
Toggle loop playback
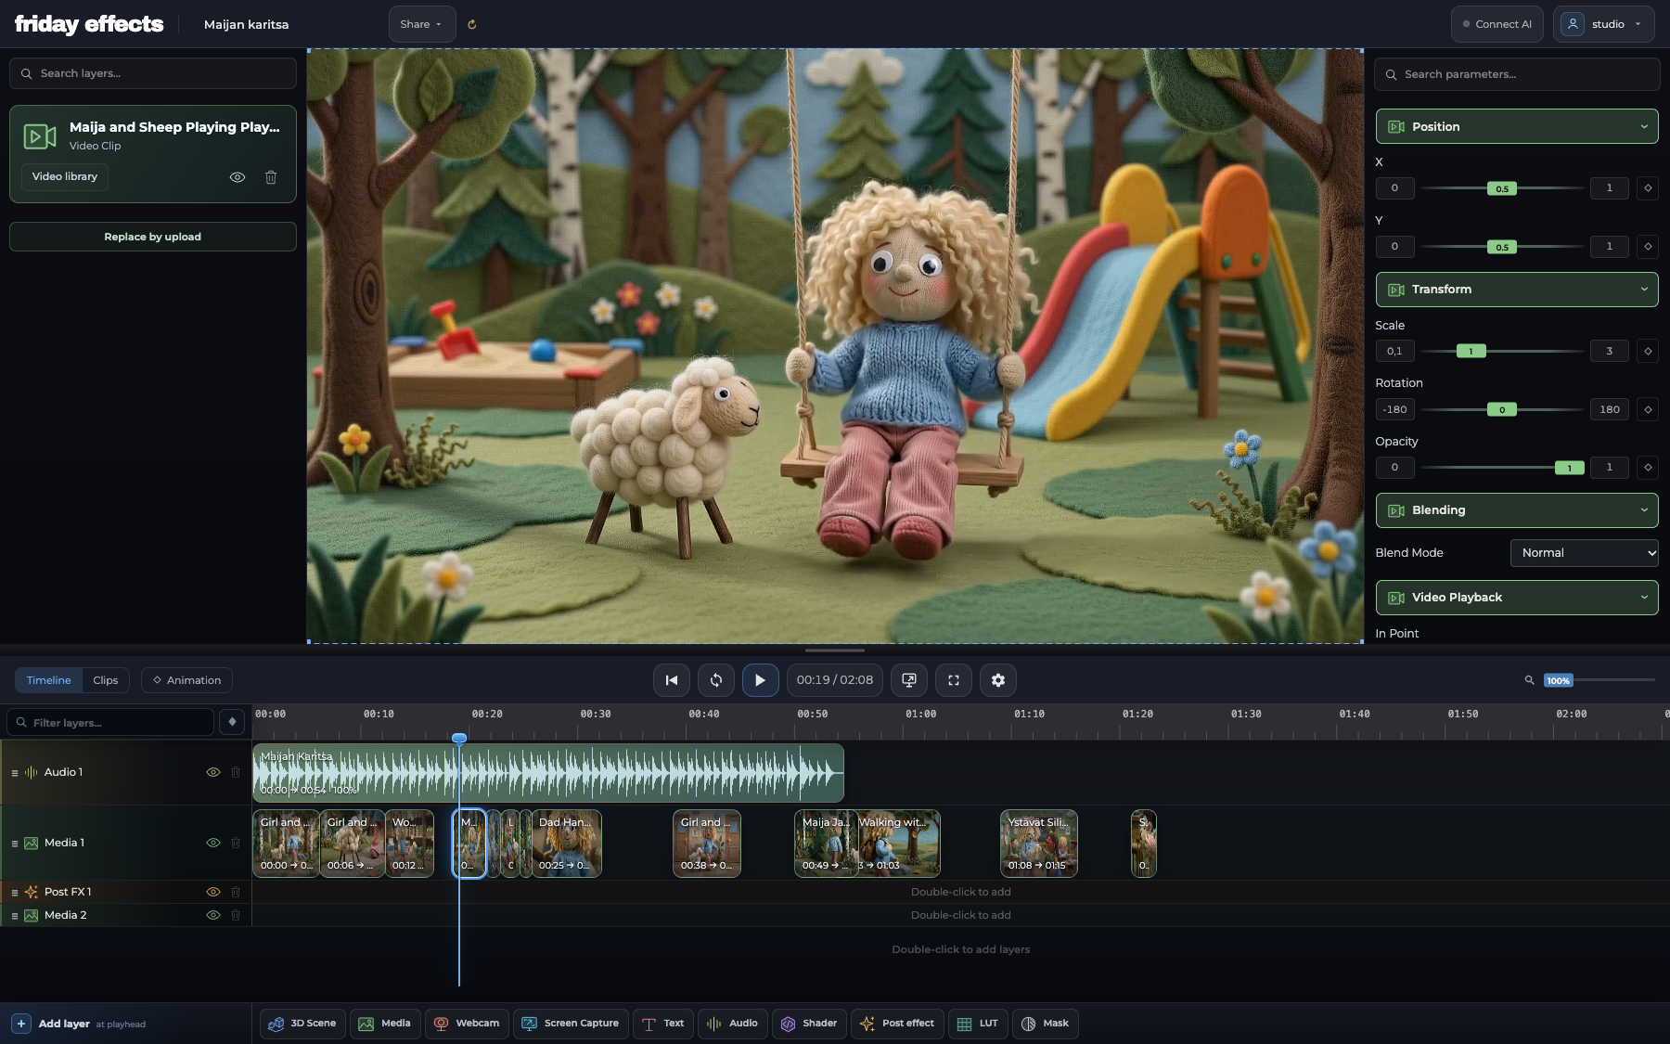[x=715, y=680]
